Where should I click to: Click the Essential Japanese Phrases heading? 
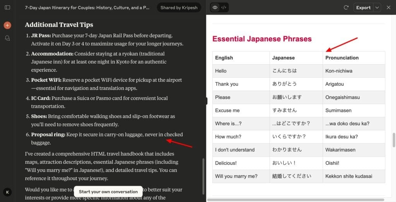[x=262, y=39]
